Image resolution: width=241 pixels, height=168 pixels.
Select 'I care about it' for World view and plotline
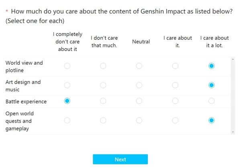[x=175, y=66]
